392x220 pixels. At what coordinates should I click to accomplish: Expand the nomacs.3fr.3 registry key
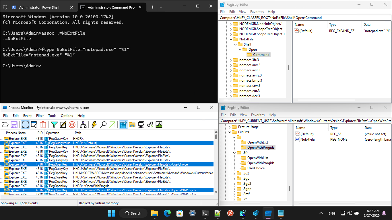click(x=231, y=60)
